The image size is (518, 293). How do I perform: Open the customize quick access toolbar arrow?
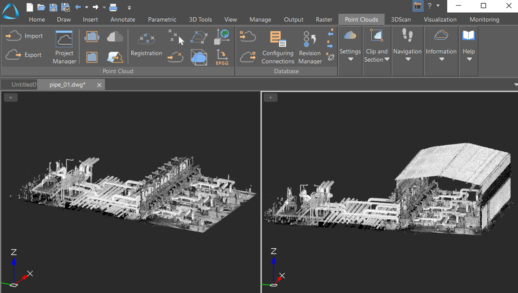129,7
